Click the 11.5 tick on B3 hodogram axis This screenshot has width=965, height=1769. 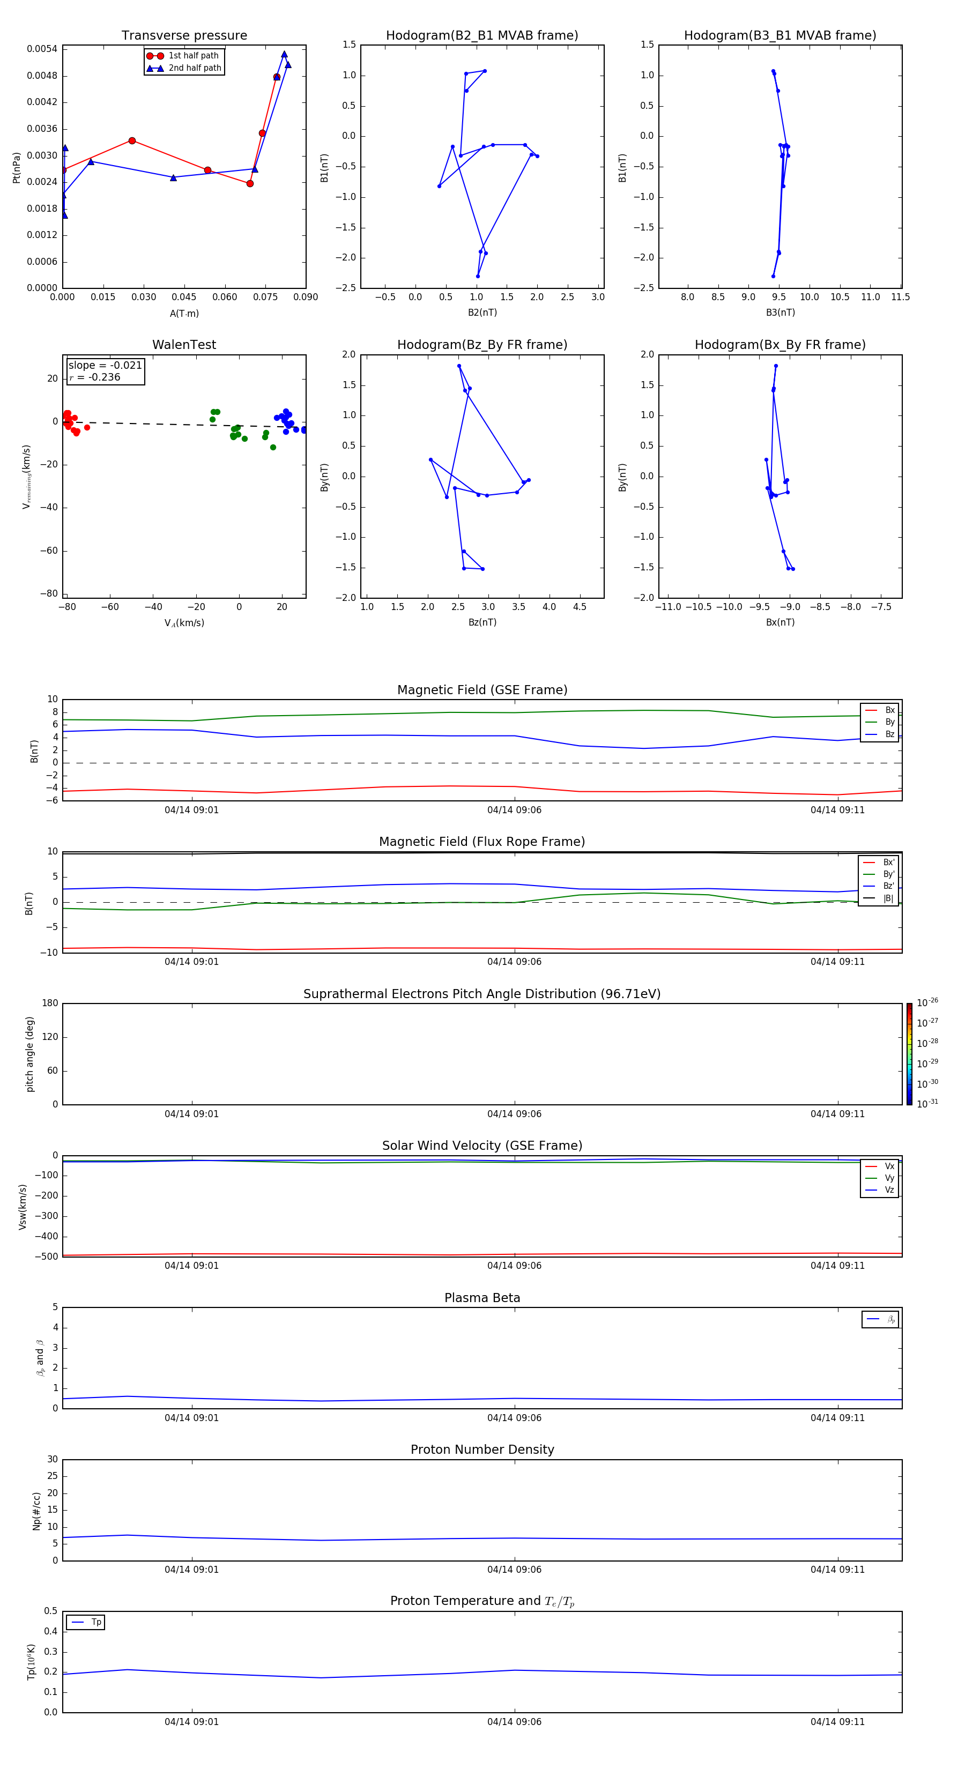coord(901,298)
